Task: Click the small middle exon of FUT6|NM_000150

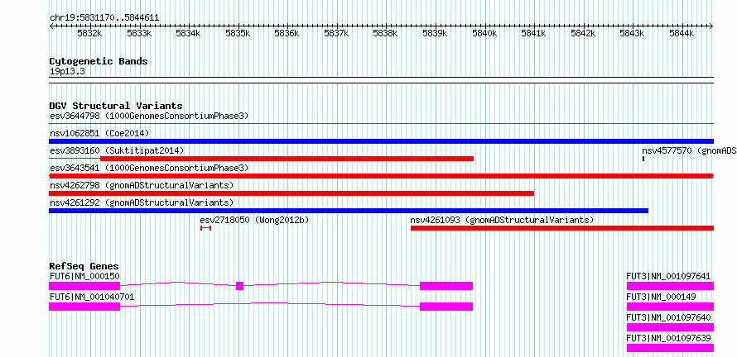Action: point(239,286)
